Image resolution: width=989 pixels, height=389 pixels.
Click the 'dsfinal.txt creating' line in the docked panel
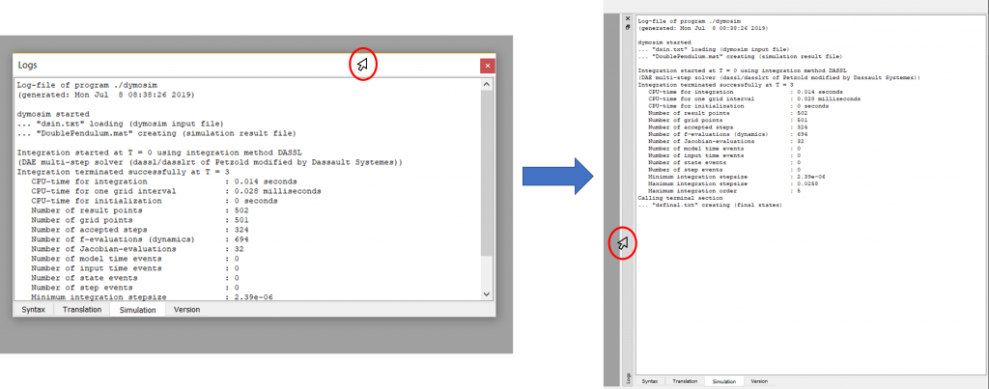(x=711, y=205)
